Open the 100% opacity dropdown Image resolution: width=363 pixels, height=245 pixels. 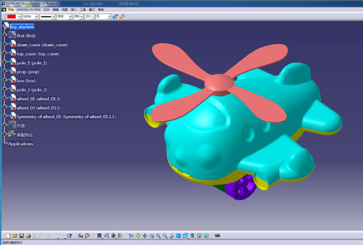pyautogui.click(x=36, y=17)
